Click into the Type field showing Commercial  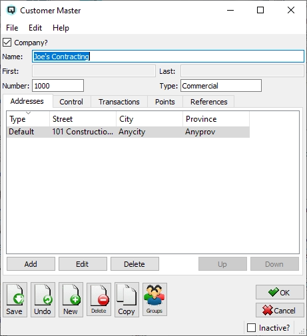[221, 86]
